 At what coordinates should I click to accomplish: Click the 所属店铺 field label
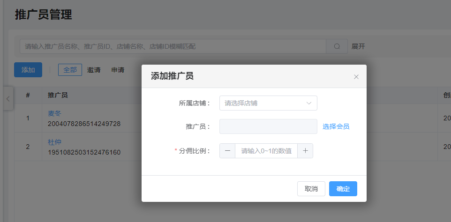(x=195, y=103)
